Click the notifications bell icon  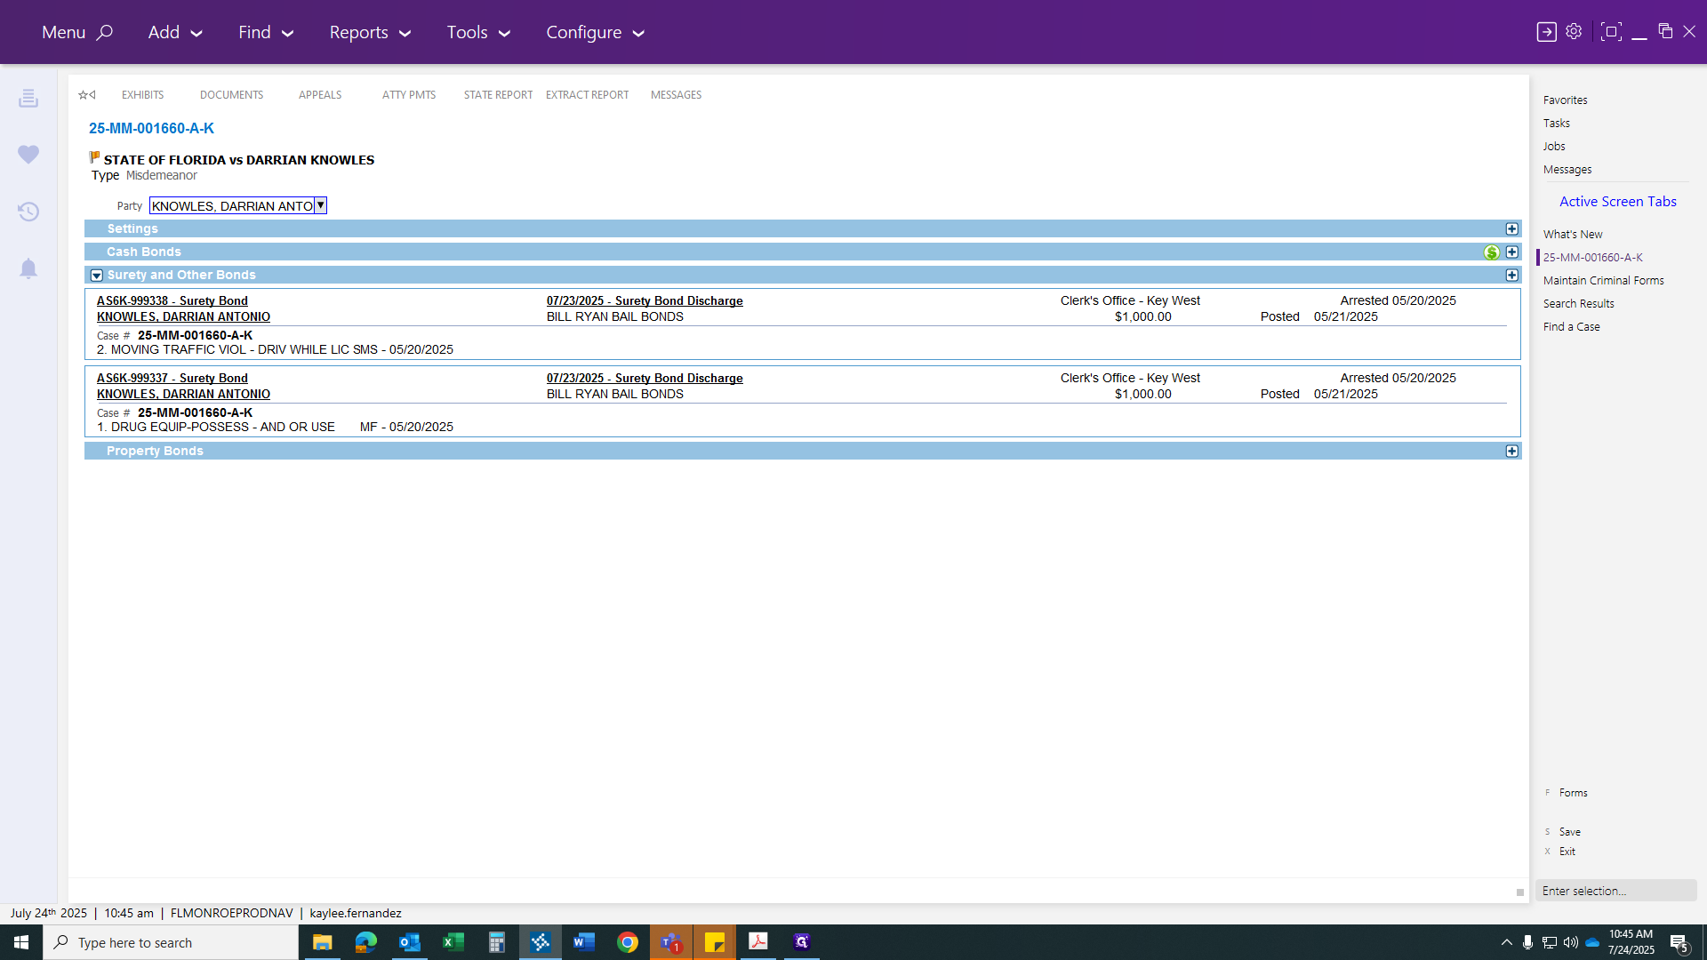pos(28,268)
